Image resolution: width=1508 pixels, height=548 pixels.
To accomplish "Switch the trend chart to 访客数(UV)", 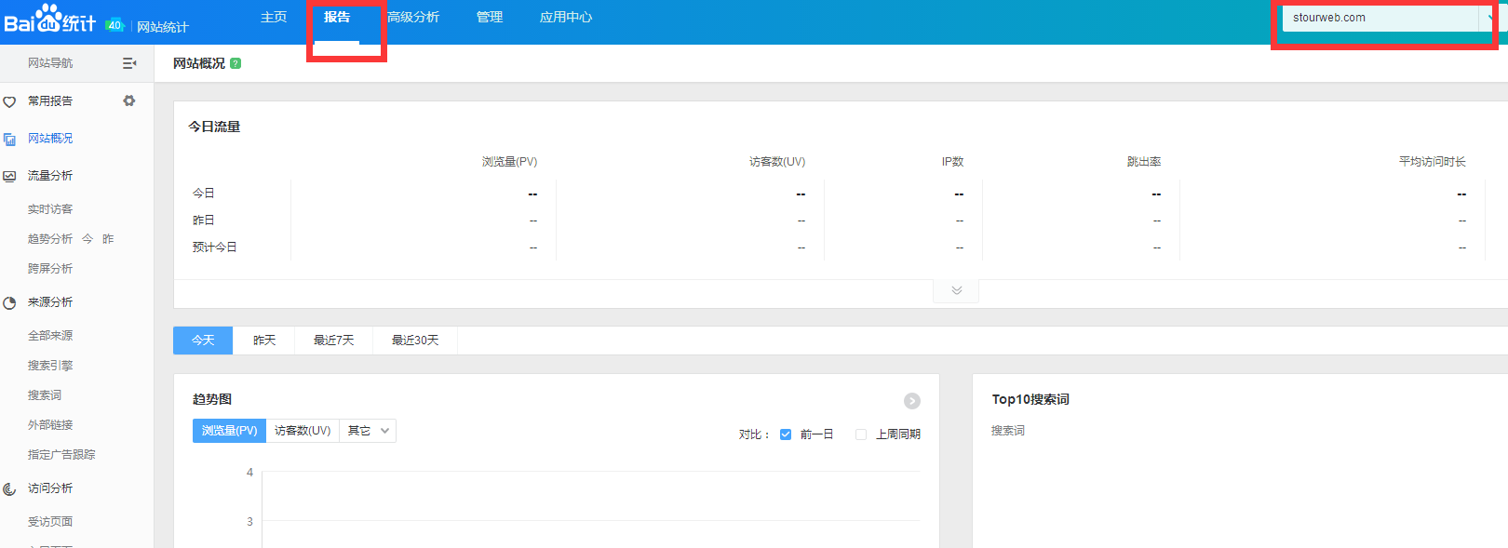I will (x=303, y=431).
